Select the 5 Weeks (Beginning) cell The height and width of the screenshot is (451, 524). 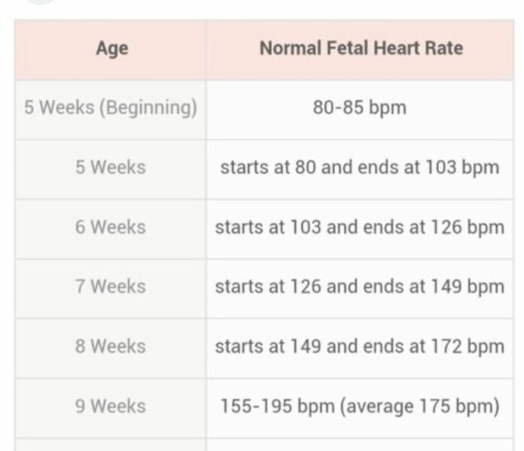click(x=111, y=107)
